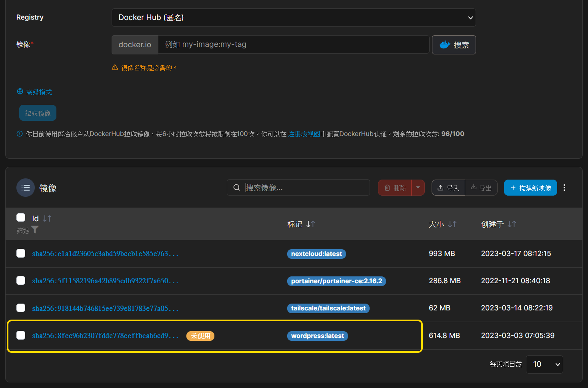Click the wordpress:latest tag badge
This screenshot has width=588, height=388.
(318, 336)
